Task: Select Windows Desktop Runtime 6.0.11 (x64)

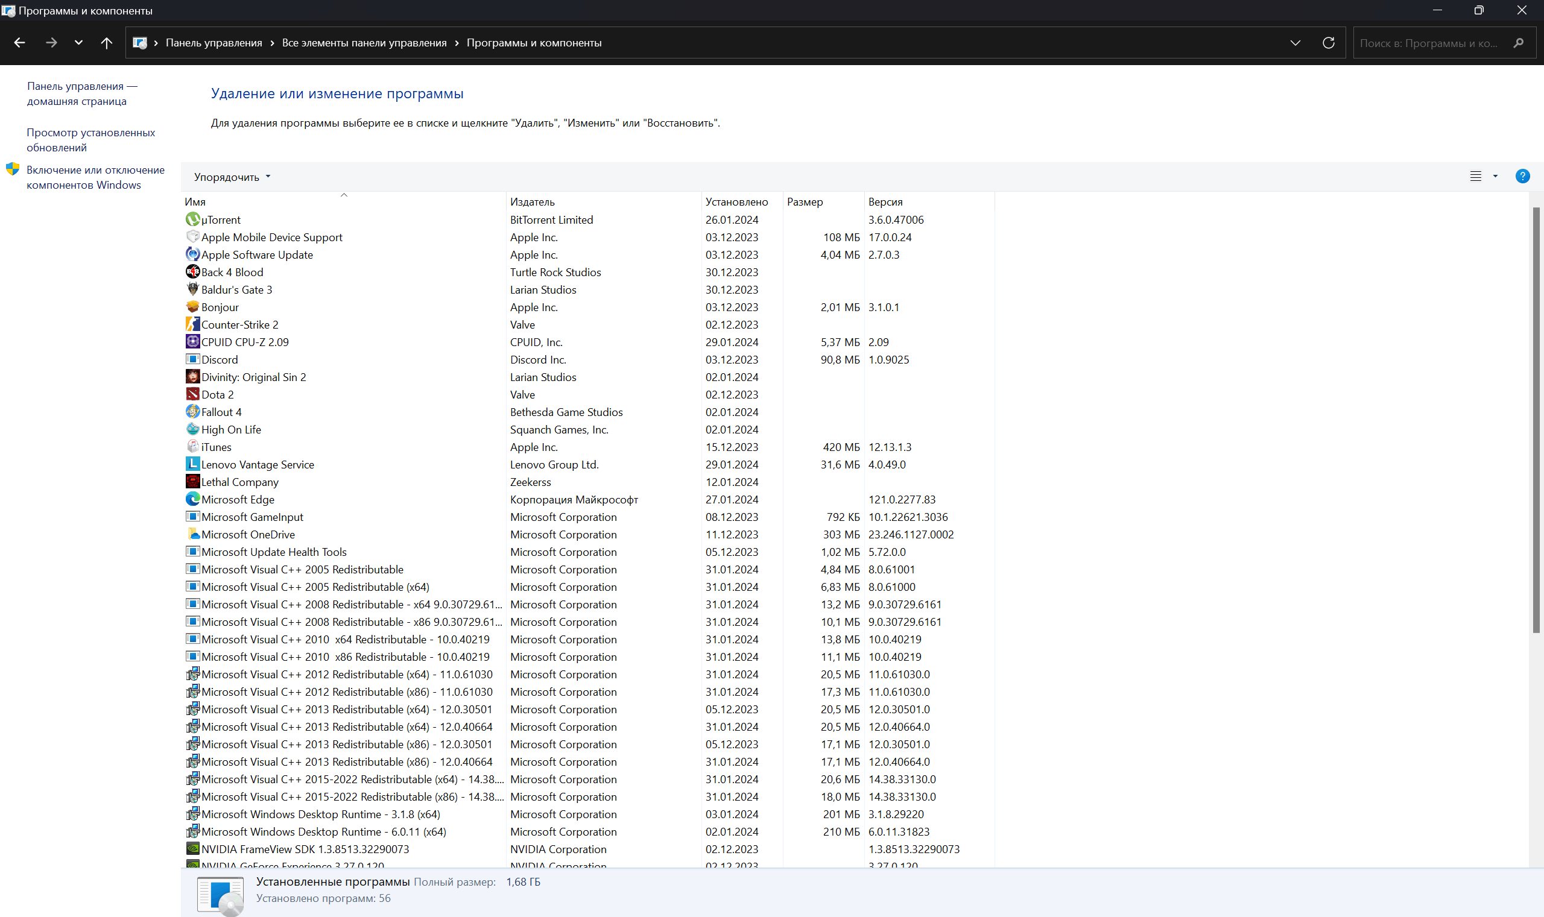Action: 589,832
